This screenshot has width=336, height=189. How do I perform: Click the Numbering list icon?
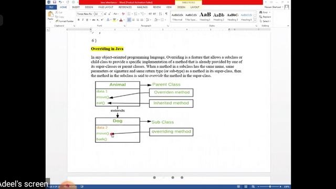[136, 14]
